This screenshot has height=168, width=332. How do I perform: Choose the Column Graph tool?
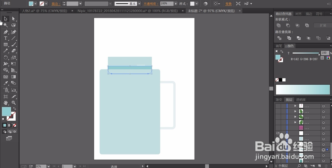pyautogui.click(x=14, y=90)
